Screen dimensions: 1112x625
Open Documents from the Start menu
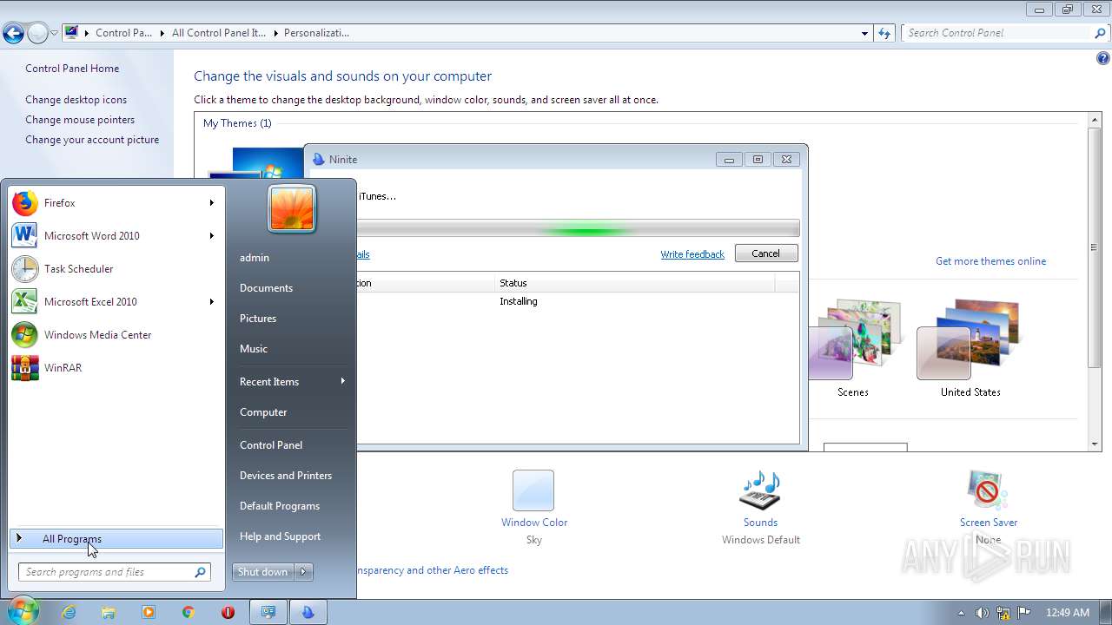[292, 288]
